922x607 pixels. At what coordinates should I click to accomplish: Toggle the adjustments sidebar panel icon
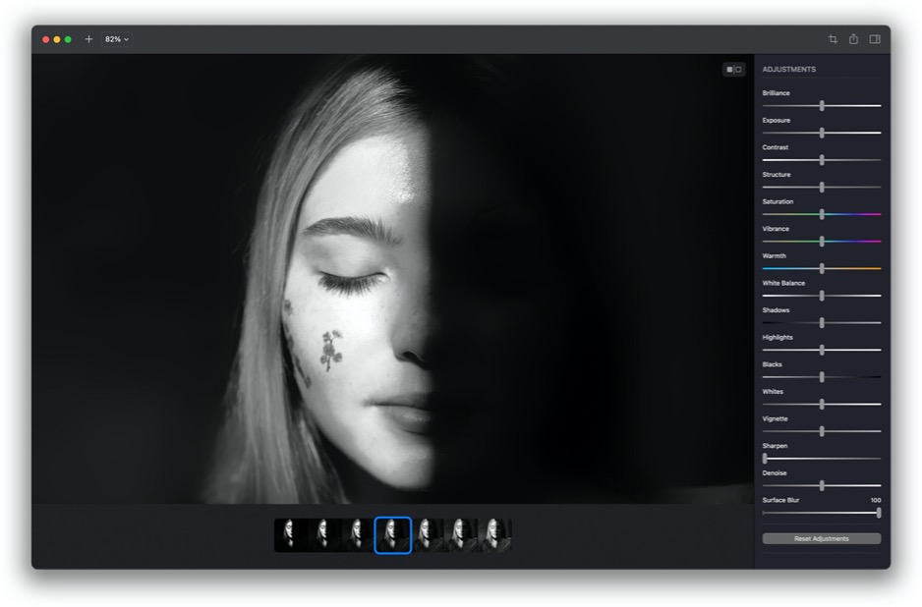tap(875, 39)
